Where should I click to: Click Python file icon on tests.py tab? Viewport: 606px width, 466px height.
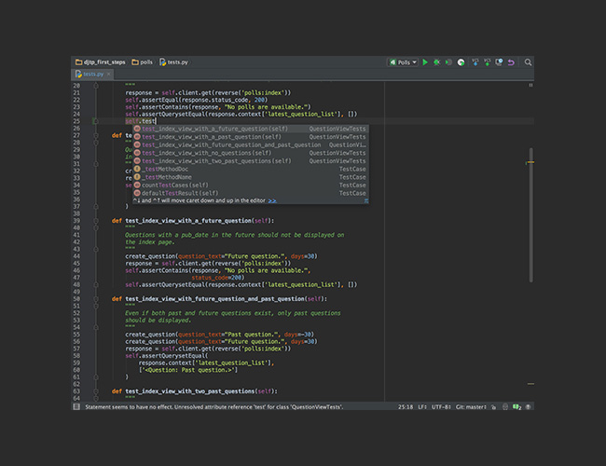[x=78, y=74]
